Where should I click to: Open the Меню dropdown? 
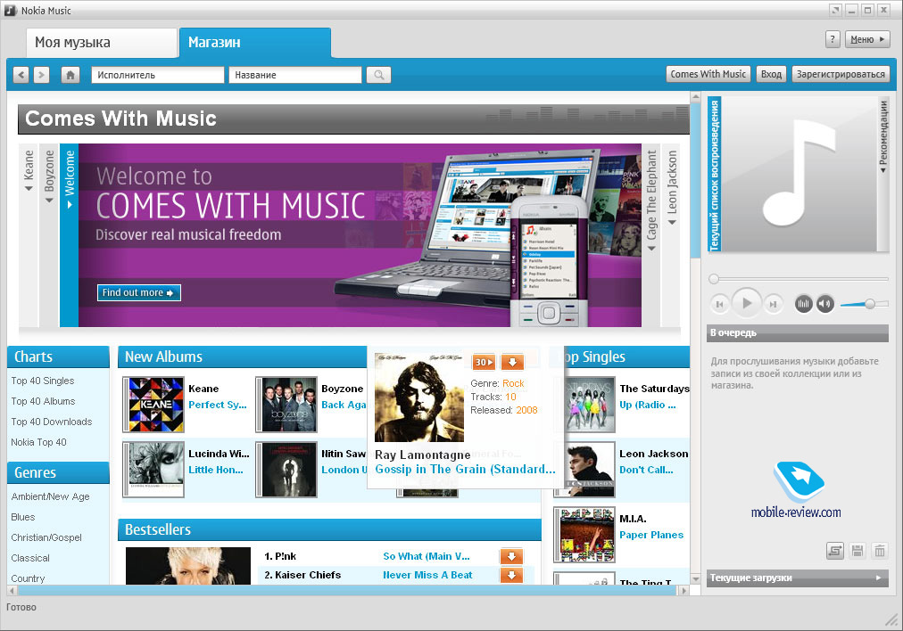click(867, 39)
